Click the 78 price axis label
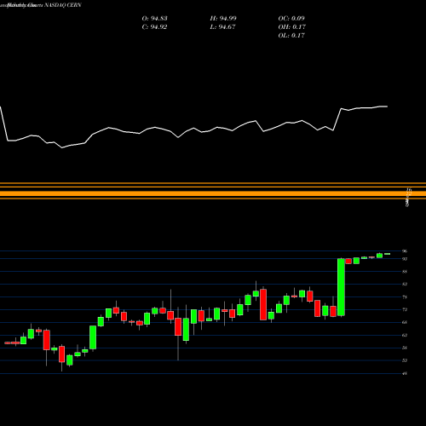The height and width of the screenshot is (426, 426). [405, 297]
